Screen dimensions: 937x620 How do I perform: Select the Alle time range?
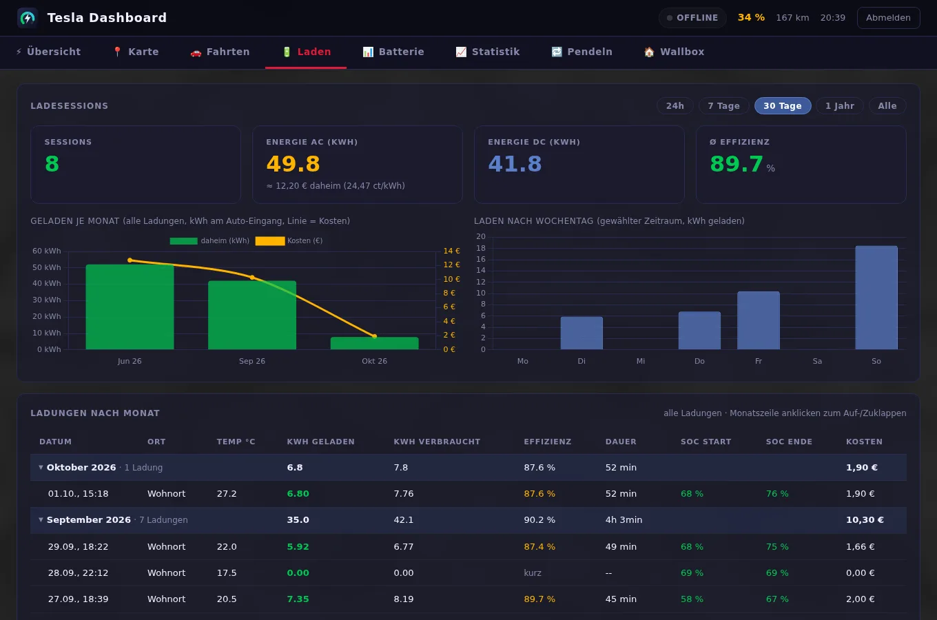pyautogui.click(x=887, y=105)
